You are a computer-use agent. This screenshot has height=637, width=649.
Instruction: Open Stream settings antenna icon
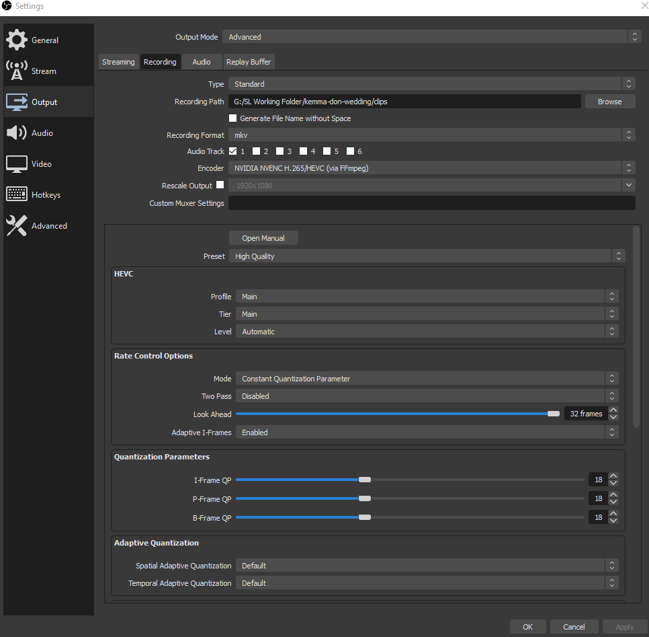[17, 71]
